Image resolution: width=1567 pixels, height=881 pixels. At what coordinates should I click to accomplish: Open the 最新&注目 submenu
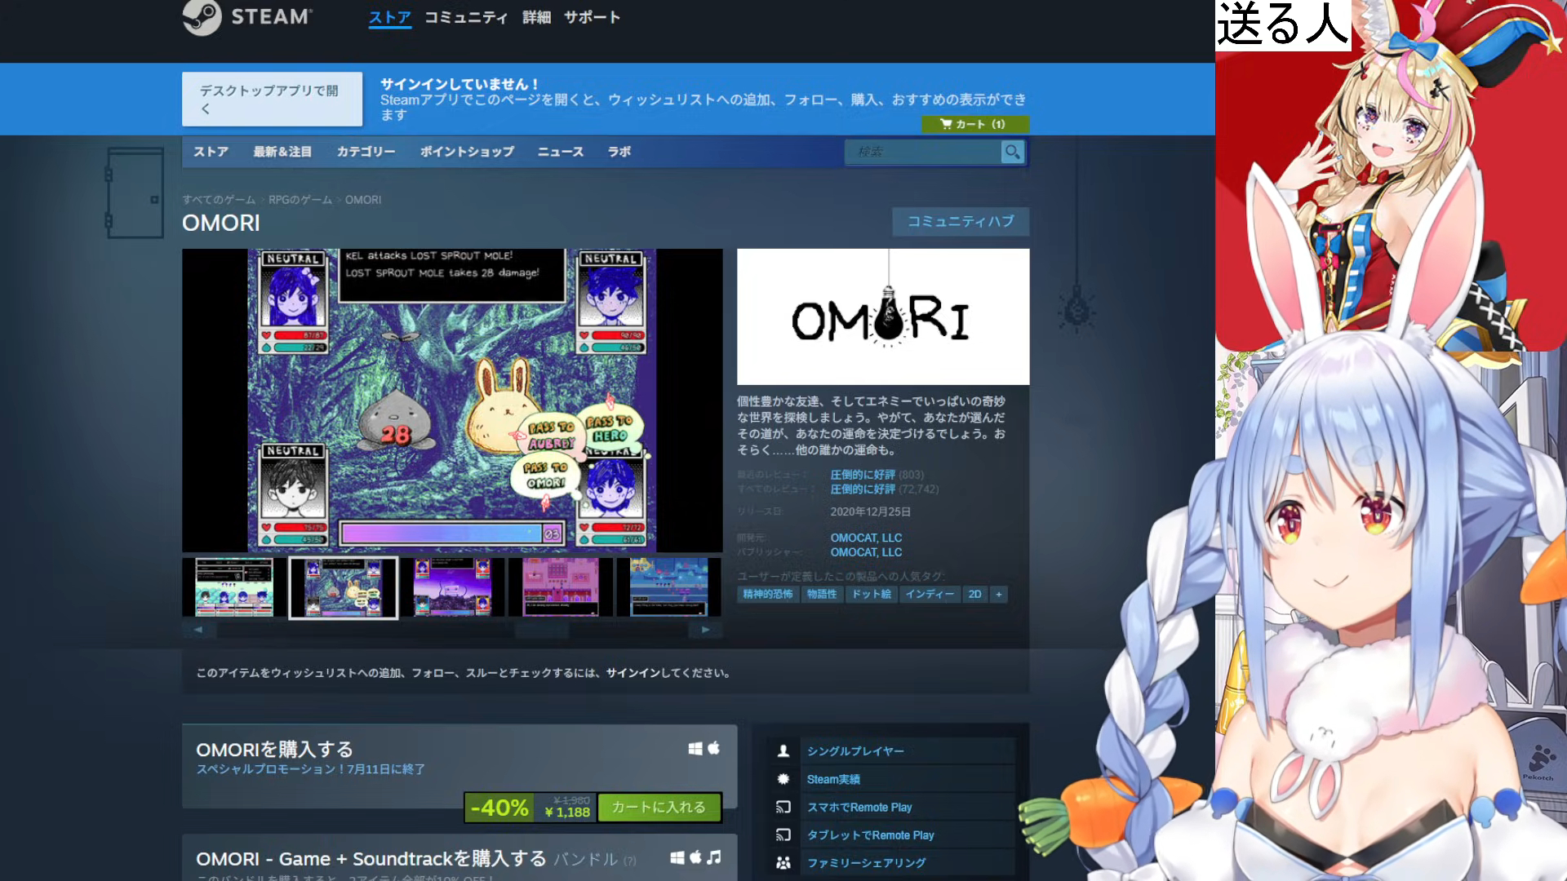click(282, 152)
